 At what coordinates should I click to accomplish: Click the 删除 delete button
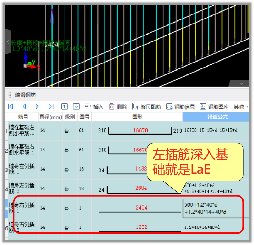[x=118, y=107]
